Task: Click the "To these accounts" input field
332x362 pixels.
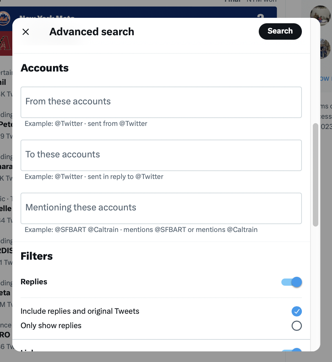Action: pyautogui.click(x=161, y=155)
